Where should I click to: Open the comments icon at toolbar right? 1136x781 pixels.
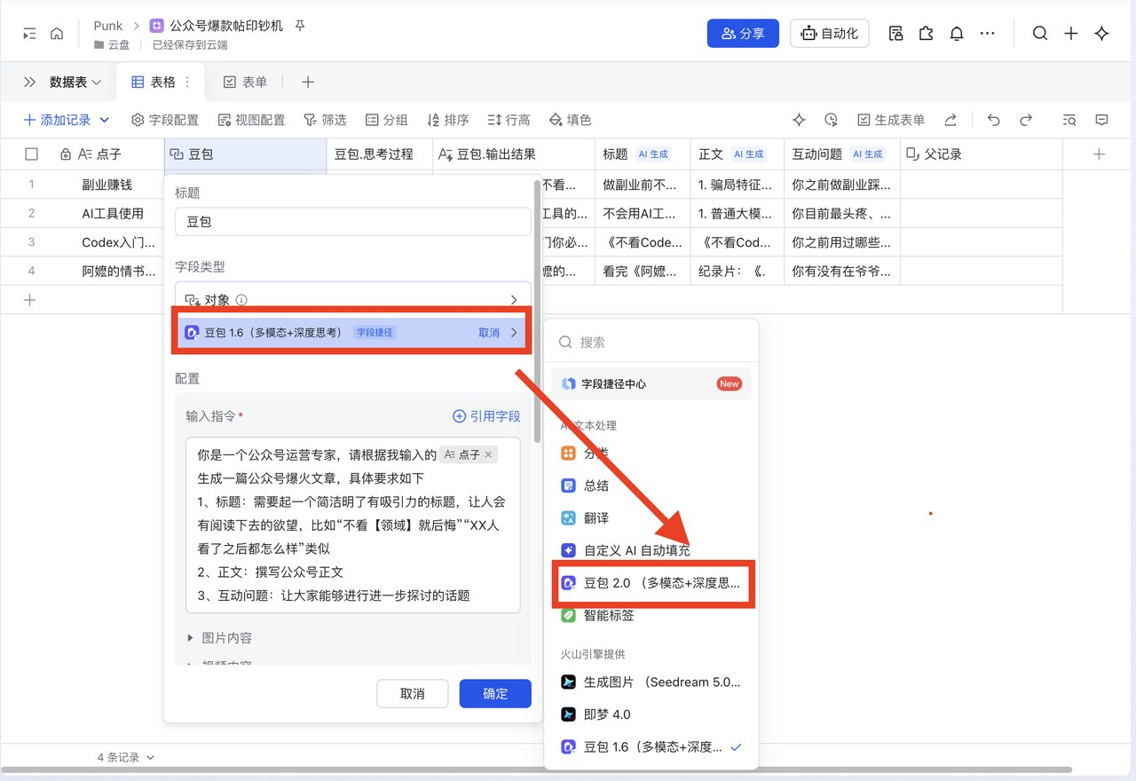(x=1102, y=120)
